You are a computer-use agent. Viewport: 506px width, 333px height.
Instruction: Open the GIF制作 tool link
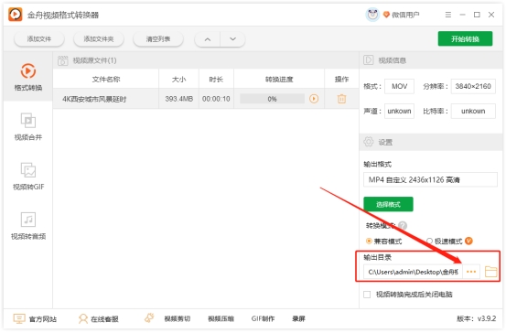tap(263, 318)
